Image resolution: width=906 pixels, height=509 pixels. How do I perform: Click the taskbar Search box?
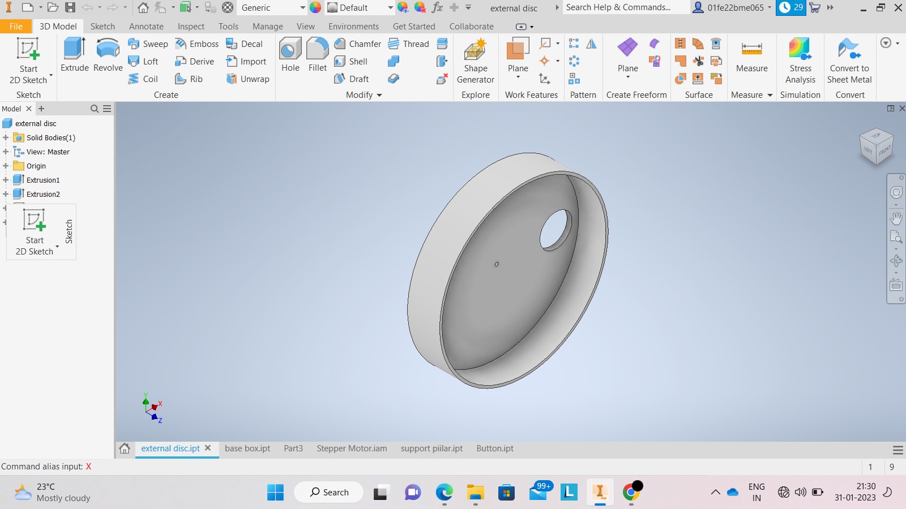[328, 492]
